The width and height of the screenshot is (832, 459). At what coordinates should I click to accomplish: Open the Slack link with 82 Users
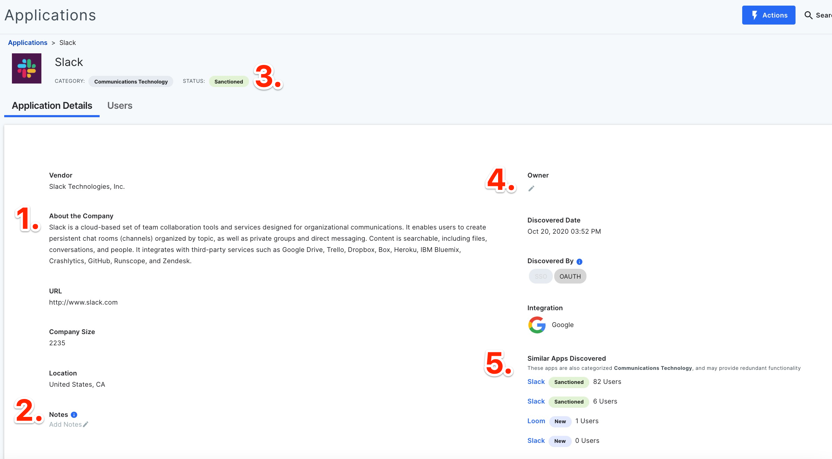pyautogui.click(x=536, y=381)
